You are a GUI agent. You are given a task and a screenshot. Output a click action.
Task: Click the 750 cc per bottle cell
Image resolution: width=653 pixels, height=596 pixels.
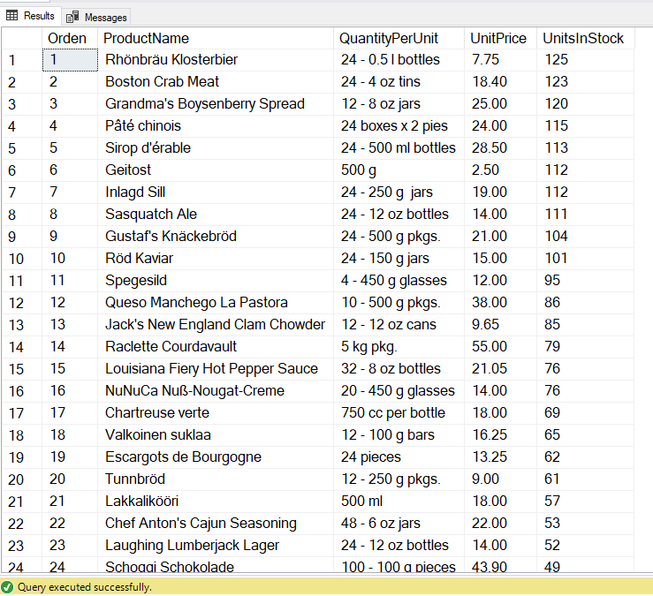[x=399, y=413]
